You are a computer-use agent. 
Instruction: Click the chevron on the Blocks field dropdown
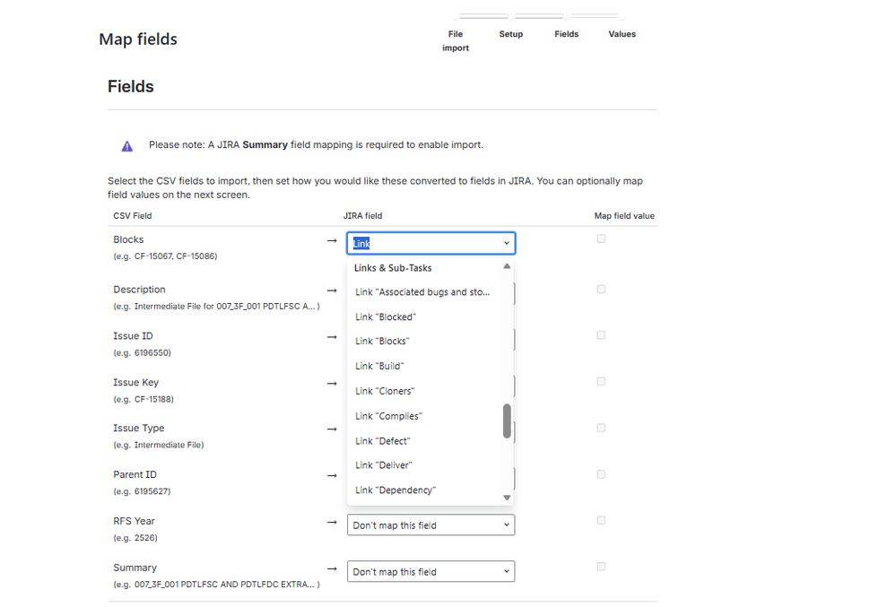506,242
